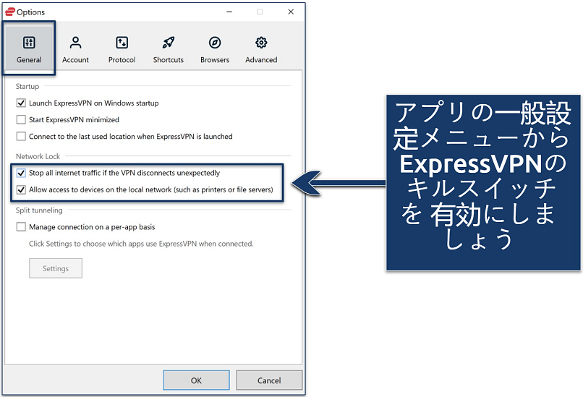Image resolution: width=583 pixels, height=397 pixels.
Task: Open the Shortcuts tab rocket icon
Action: point(169,43)
